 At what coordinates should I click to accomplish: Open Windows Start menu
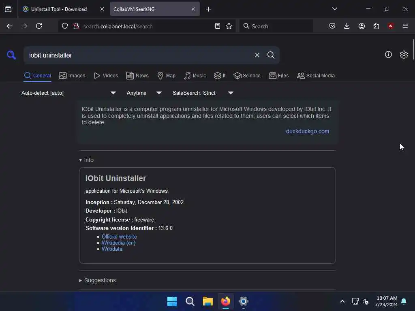(172, 301)
